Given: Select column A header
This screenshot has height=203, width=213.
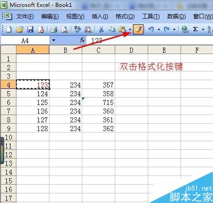Looking at the screenshot, I should click(x=33, y=49).
